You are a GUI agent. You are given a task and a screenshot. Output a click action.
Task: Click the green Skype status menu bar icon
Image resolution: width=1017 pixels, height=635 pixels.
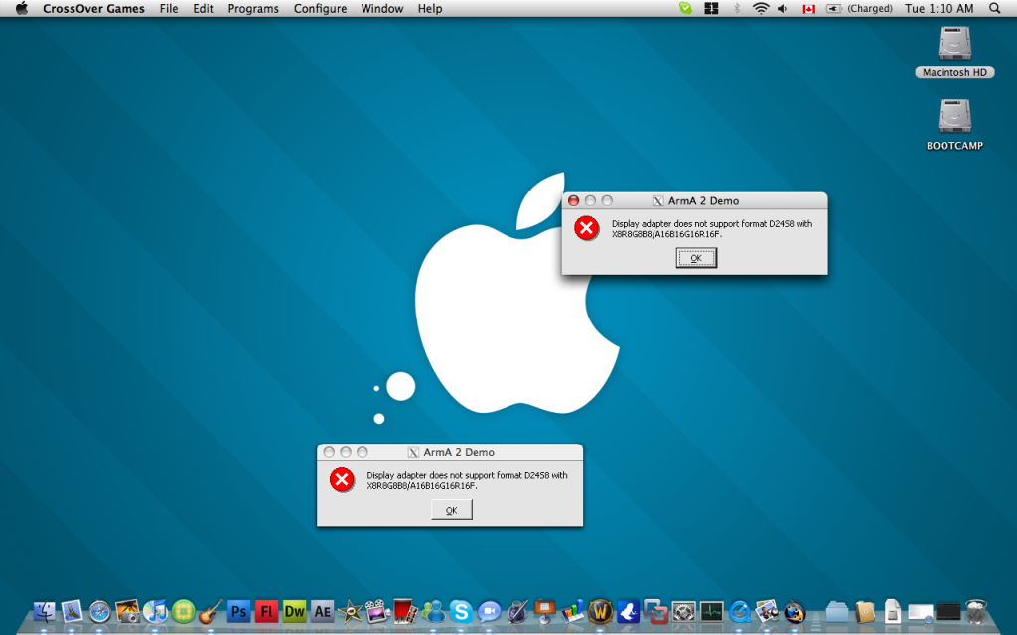[685, 8]
